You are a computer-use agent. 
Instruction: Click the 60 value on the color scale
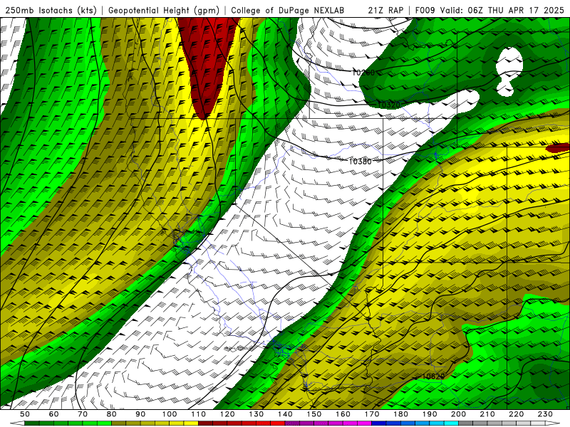pyautogui.click(x=53, y=414)
